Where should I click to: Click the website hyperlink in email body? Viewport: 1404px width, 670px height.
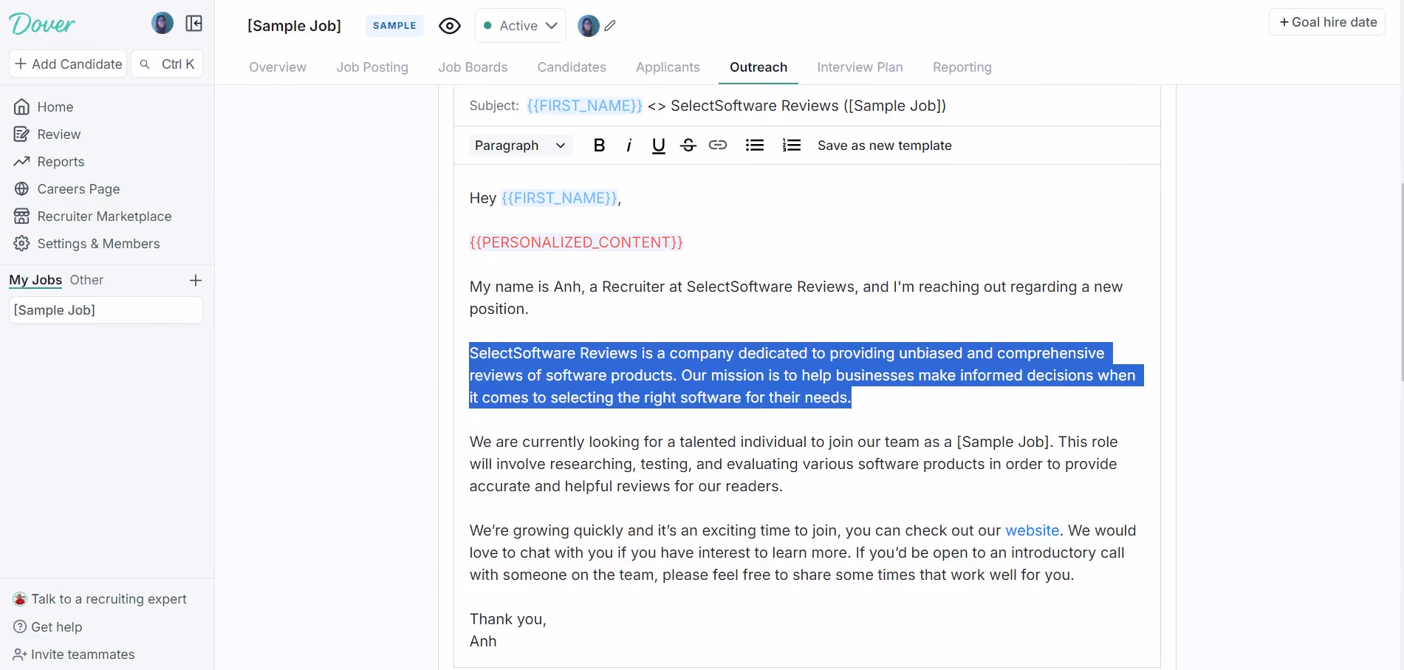coord(1033,530)
